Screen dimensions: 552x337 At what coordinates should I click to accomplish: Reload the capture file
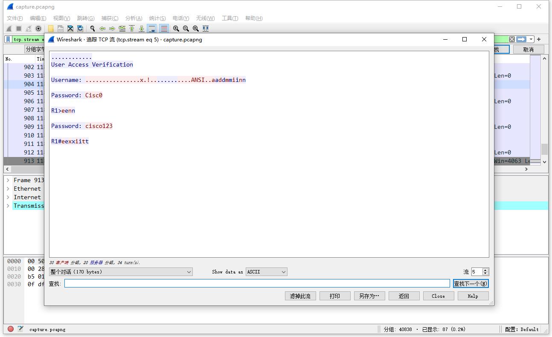click(80, 29)
